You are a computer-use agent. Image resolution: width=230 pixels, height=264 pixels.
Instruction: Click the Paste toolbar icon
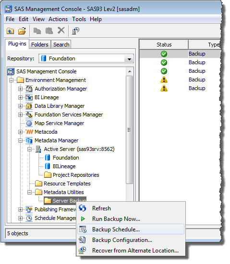point(49,31)
